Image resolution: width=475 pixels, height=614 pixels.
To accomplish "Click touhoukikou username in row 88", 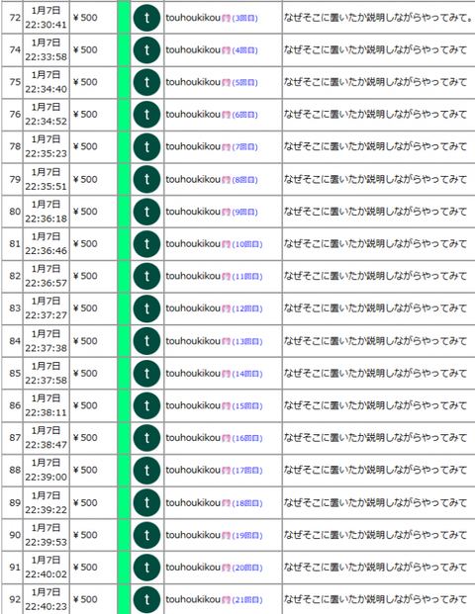I will 193,470.
